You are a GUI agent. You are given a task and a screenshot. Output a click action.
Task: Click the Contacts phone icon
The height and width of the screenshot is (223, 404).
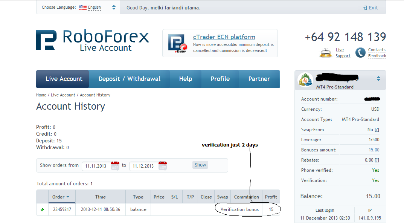pos(360,53)
